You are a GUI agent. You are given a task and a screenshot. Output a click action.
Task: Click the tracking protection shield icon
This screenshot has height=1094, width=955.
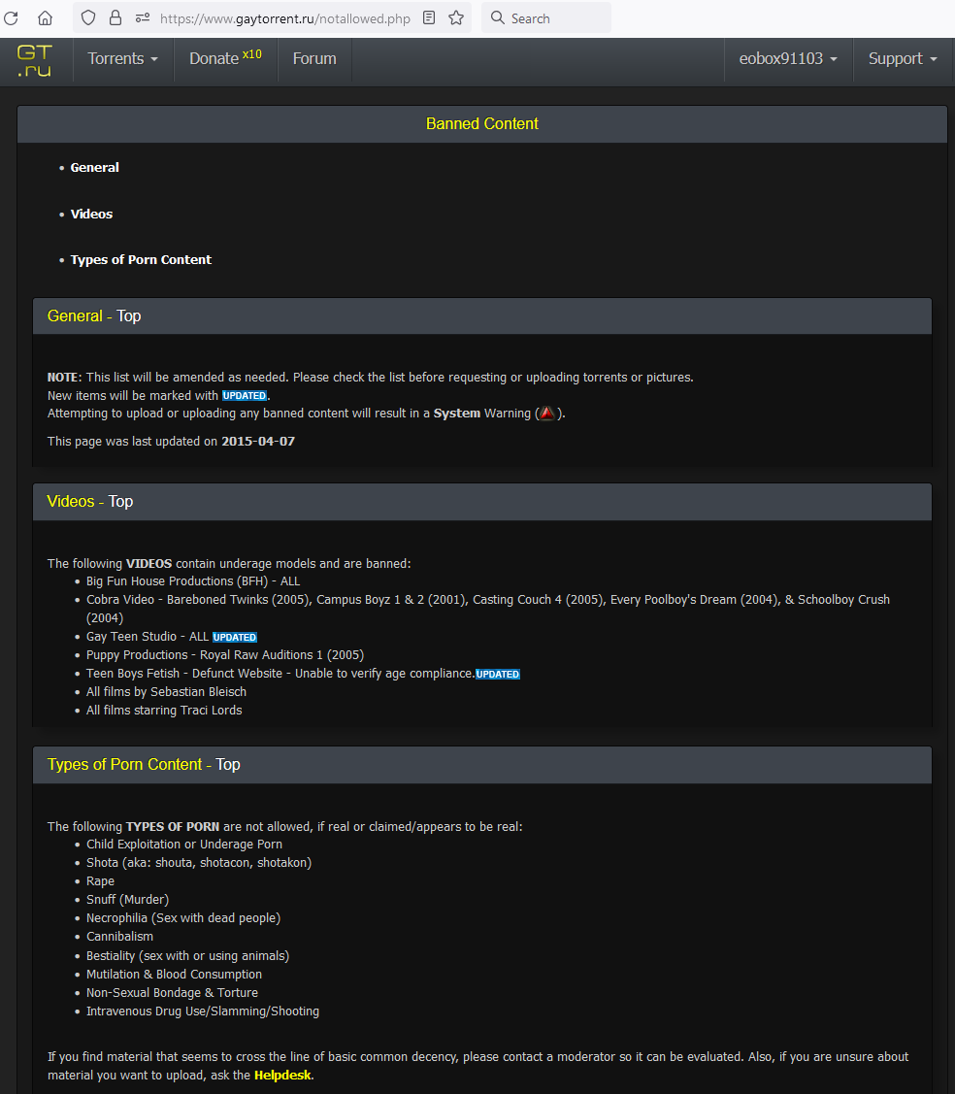(x=87, y=17)
